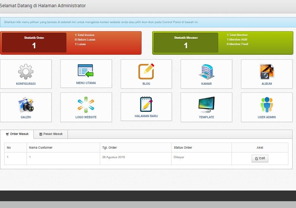Click the KONFIGURASI label text

26,84
